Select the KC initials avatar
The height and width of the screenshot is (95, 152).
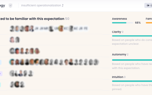coord(66,28)
